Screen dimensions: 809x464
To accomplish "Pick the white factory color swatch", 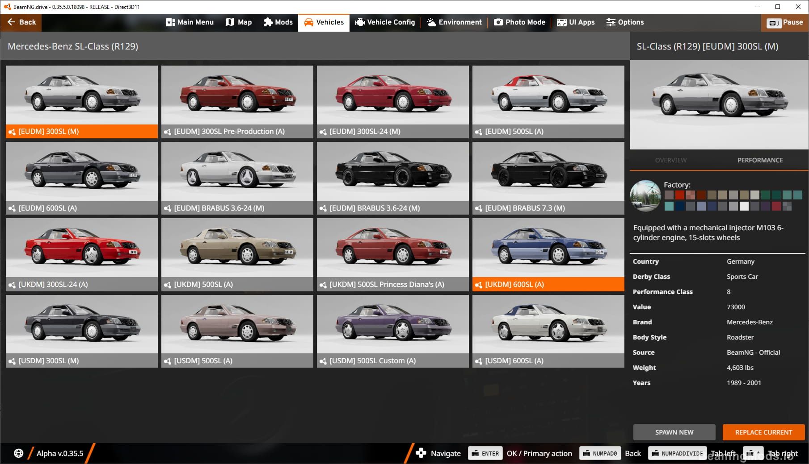I will [744, 206].
